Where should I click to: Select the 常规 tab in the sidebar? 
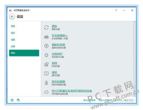13,26
